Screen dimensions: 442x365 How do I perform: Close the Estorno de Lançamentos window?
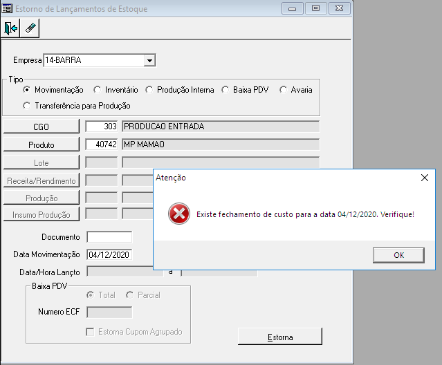tap(340, 8)
